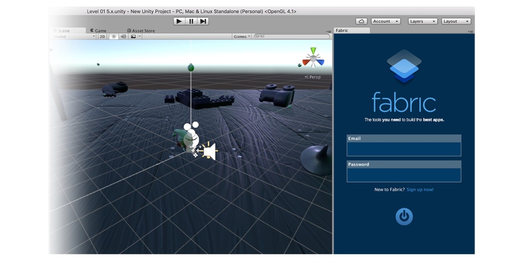The height and width of the screenshot is (261, 523).
Task: Select the Fabric tab
Action: coord(351,30)
